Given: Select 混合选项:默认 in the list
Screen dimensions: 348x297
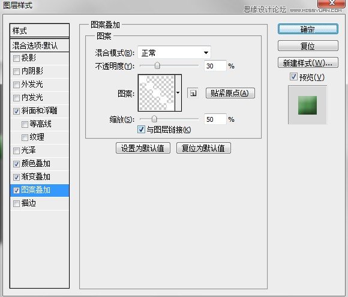Looking at the screenshot, I should click(40, 46).
